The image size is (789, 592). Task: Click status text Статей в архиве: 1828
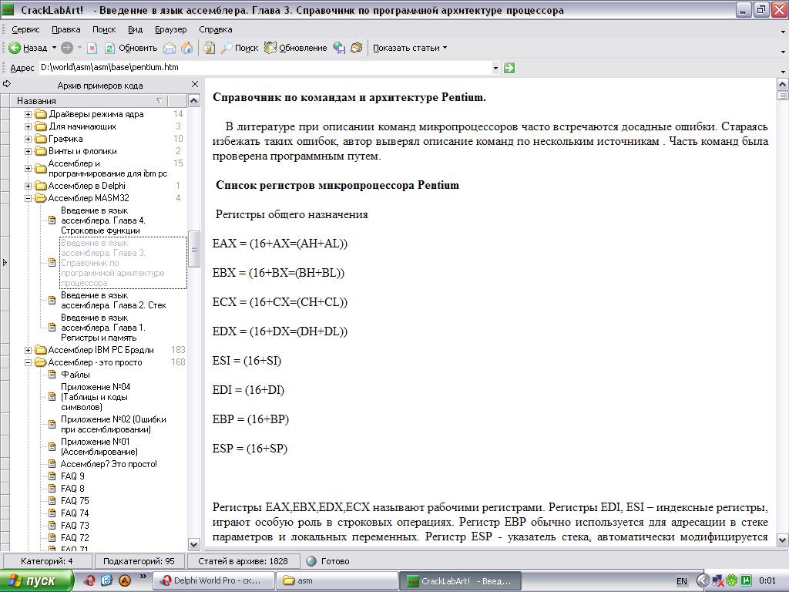point(243,561)
